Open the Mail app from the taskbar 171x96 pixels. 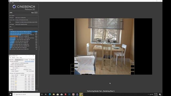coord(62,94)
